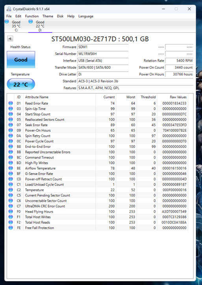Click the previous disk arrow button
This screenshot has height=285, width=202.
pos(10,39)
